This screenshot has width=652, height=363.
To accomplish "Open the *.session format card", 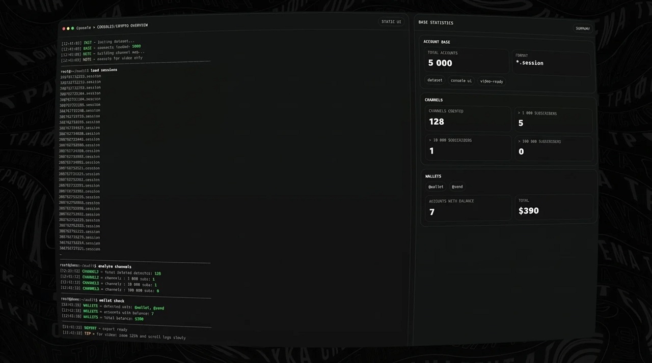I will [x=552, y=63].
